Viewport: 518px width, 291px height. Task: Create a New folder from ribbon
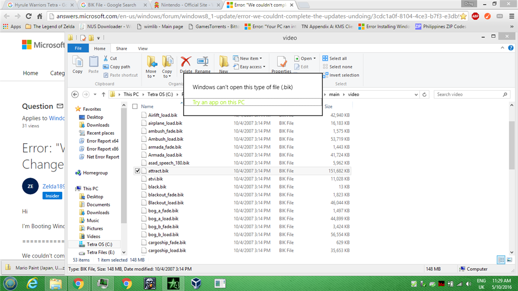(x=224, y=64)
